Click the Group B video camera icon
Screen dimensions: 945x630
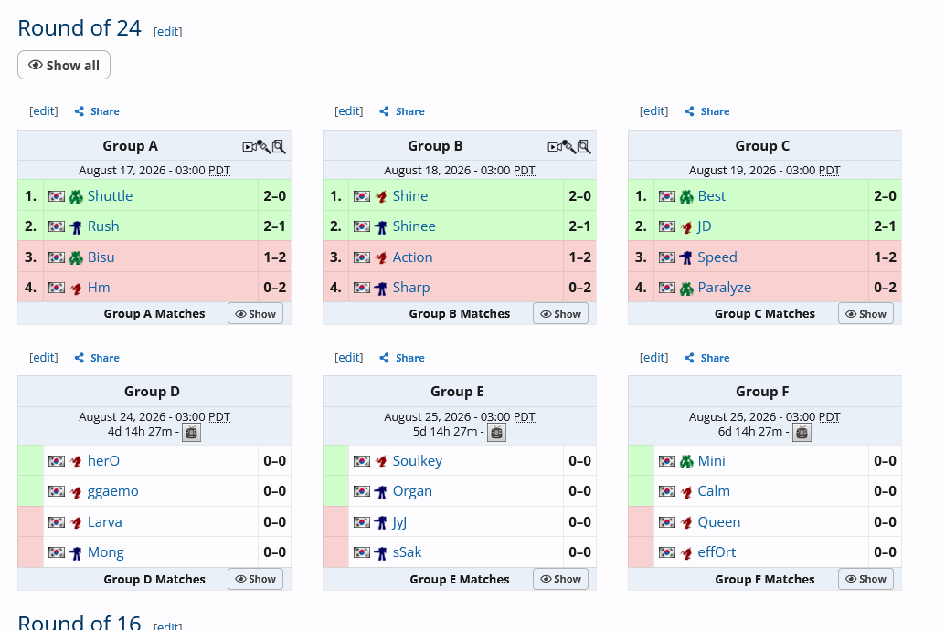click(555, 147)
